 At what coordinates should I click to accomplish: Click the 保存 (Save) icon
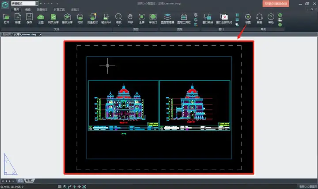(x=29, y=17)
